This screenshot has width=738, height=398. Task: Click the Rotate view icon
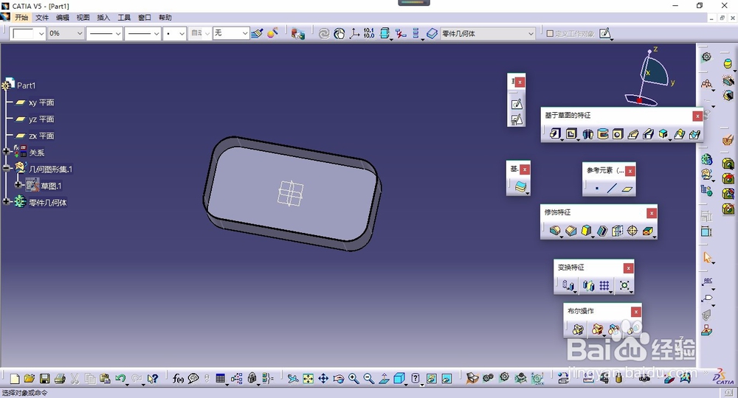(339, 378)
